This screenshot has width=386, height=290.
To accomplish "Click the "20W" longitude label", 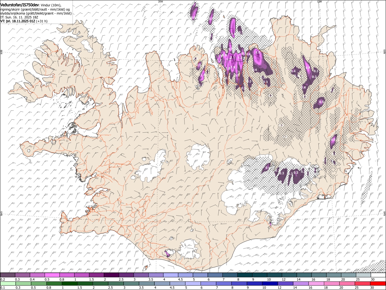I will point(160,1).
